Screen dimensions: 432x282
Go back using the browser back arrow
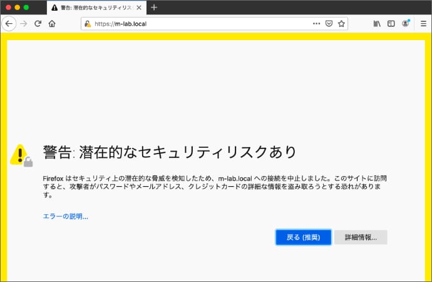9,23
